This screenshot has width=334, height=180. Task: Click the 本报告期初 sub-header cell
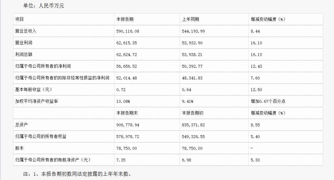[x=193, y=113]
